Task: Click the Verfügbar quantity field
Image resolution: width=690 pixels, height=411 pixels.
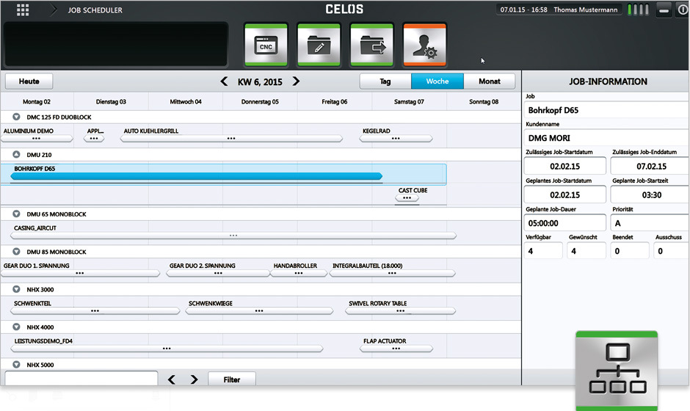Action: (x=543, y=251)
